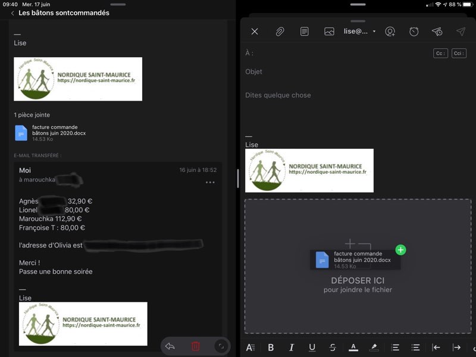Open the templates document icon
Viewport: 476px width, 357px height.
[305, 32]
